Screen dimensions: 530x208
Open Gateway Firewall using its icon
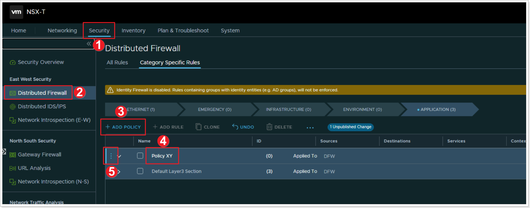tap(12, 155)
